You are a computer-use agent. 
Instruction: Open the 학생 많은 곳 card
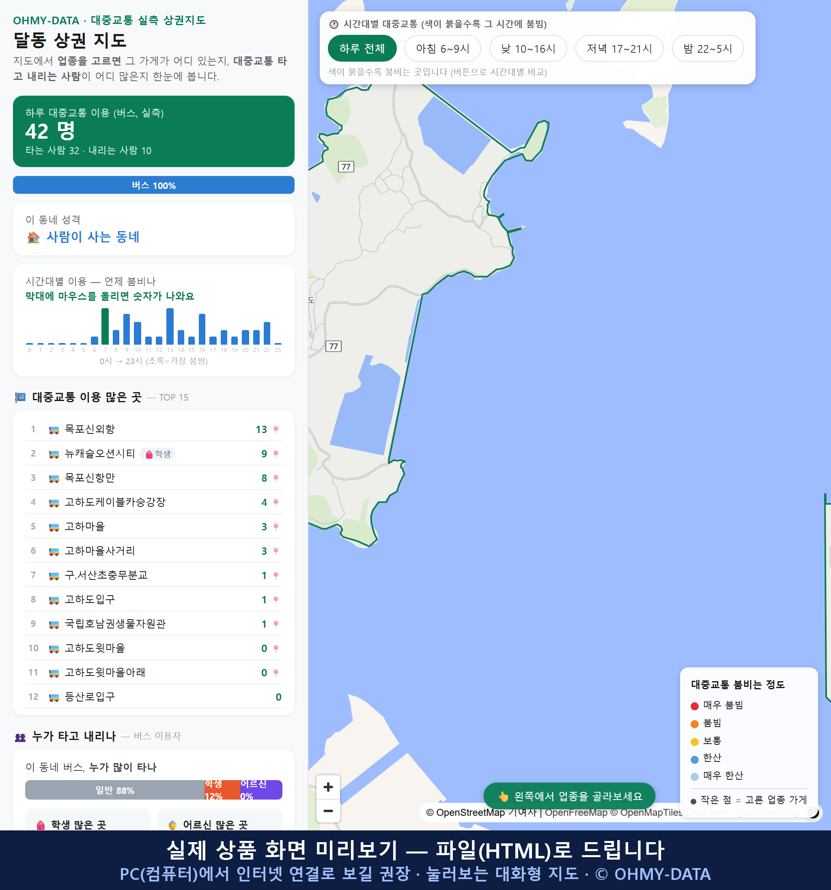tap(88, 820)
